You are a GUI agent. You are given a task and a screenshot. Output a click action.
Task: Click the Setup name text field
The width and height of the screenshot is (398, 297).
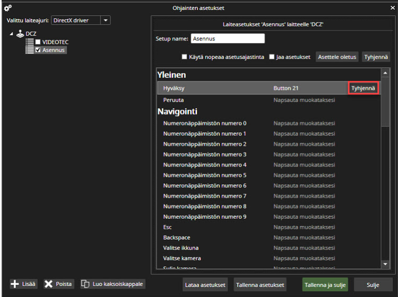pyautogui.click(x=227, y=39)
